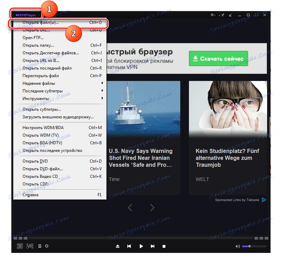Expand Недавние файлы submenu

pos(60,83)
